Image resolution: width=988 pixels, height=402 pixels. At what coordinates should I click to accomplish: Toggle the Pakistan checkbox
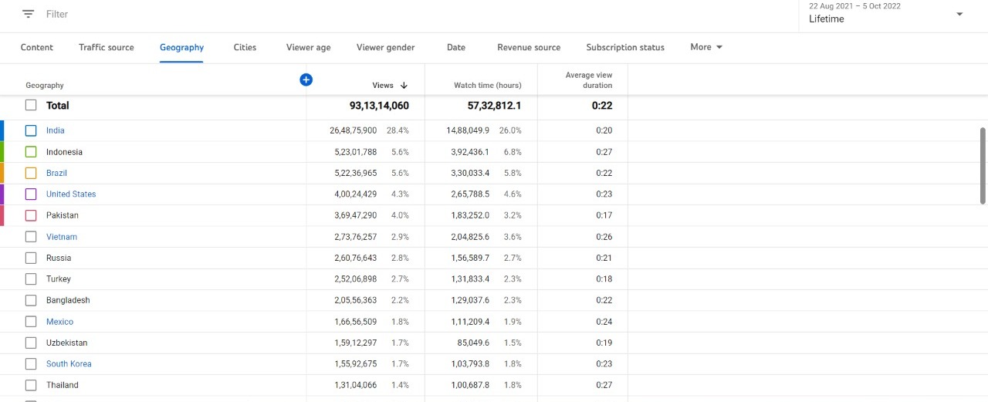click(31, 215)
